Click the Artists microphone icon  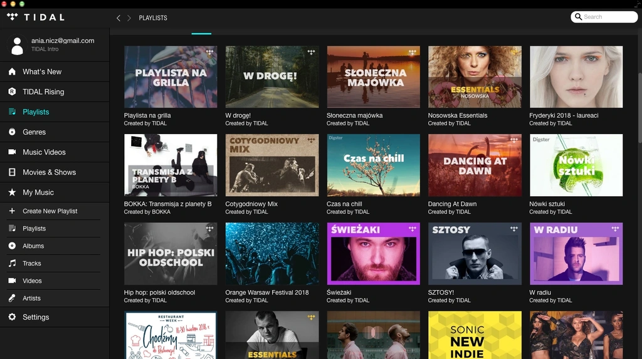click(12, 298)
